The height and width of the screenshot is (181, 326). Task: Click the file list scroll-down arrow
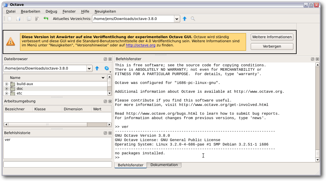[109, 93]
